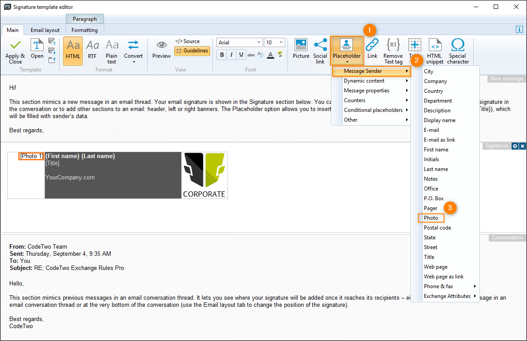Insert a Picture
Image resolution: width=527 pixels, height=341 pixels.
click(x=301, y=49)
